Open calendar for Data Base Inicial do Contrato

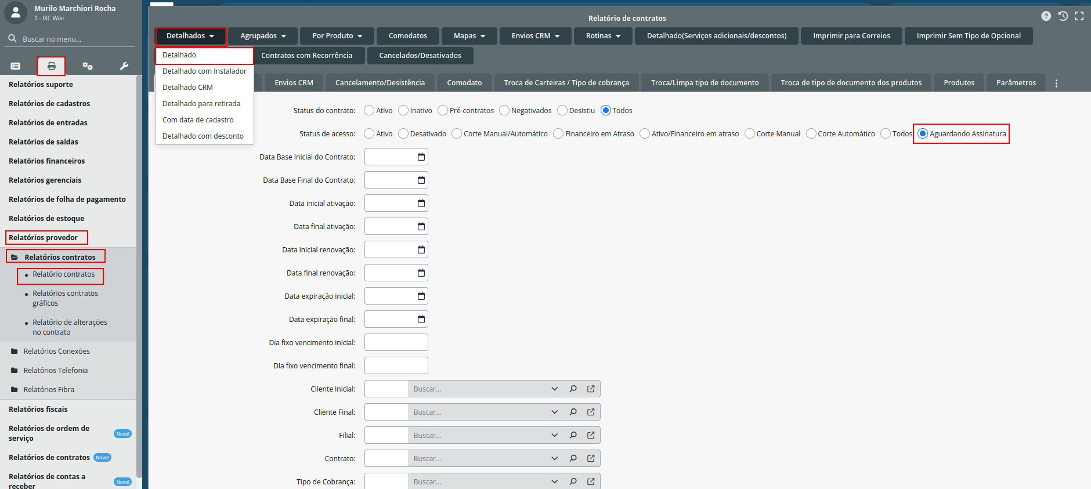pyautogui.click(x=421, y=157)
